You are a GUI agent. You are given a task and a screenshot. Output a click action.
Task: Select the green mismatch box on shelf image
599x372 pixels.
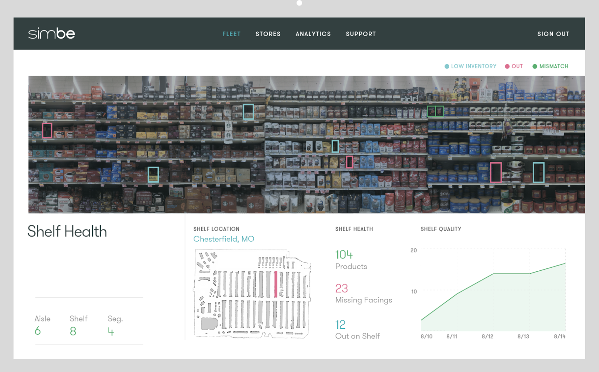pos(435,111)
